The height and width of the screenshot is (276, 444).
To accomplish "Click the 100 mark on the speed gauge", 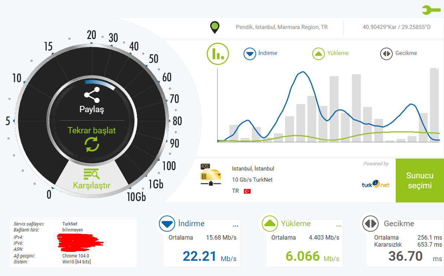I will click(169, 166).
